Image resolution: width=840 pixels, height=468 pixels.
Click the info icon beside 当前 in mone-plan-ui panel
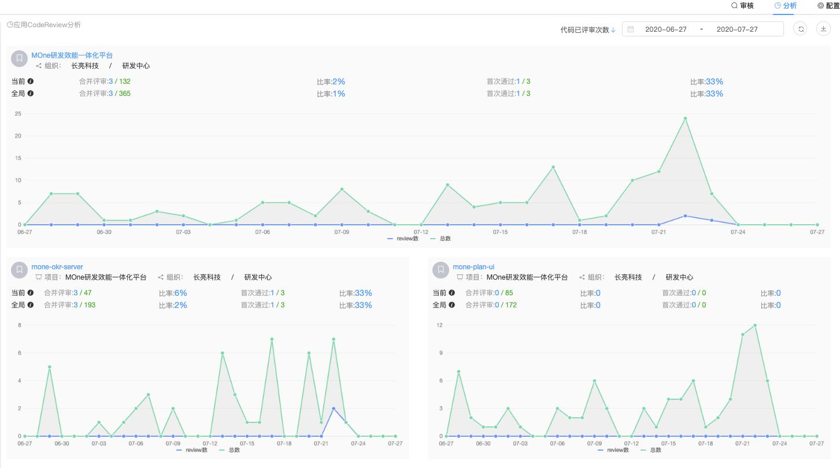pos(452,293)
